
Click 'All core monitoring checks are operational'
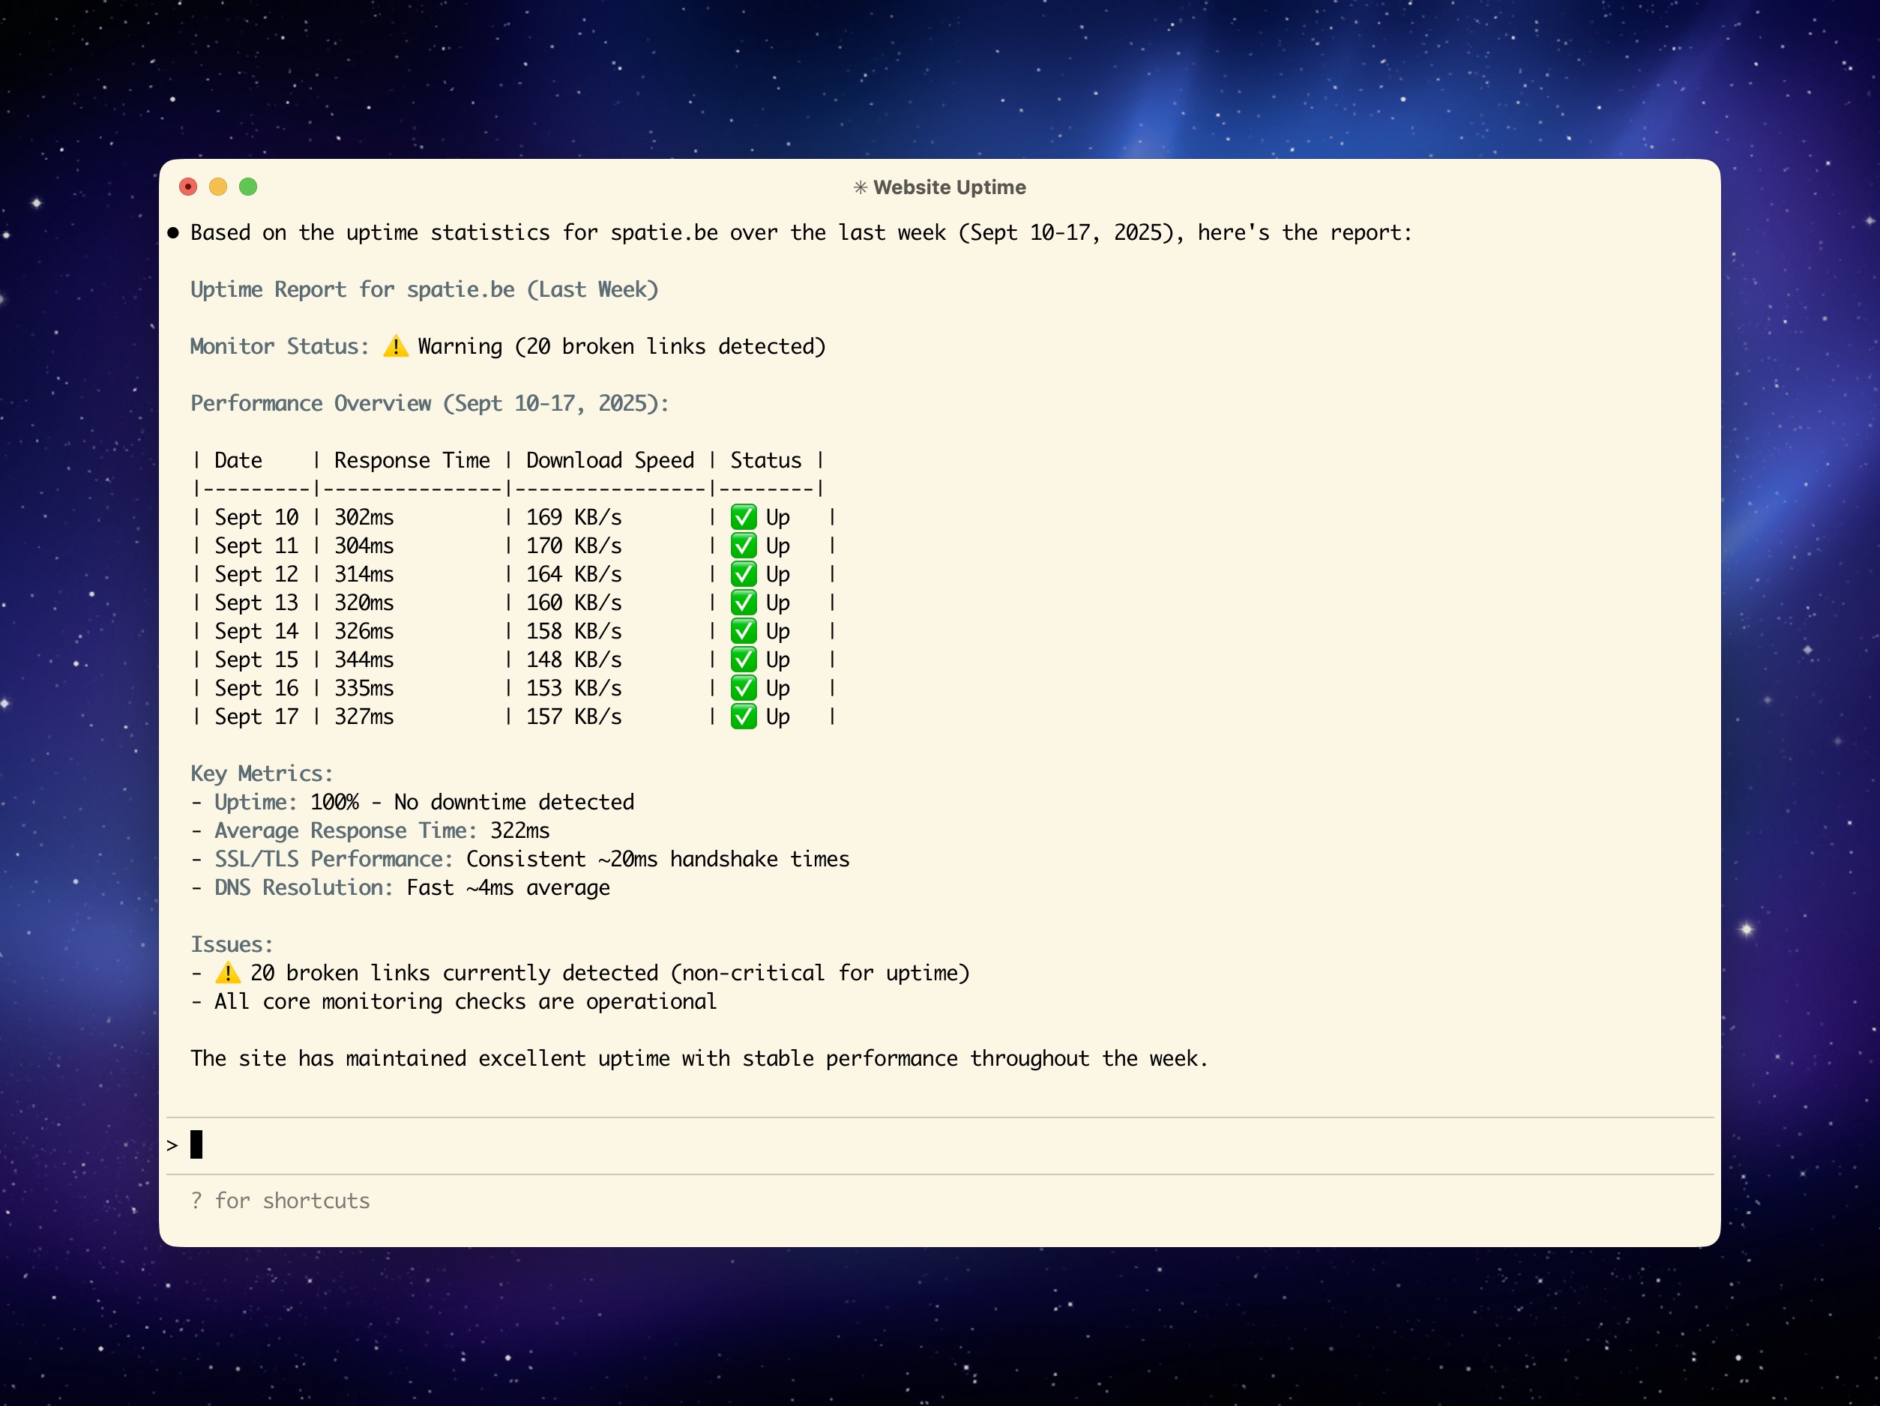click(x=466, y=1001)
